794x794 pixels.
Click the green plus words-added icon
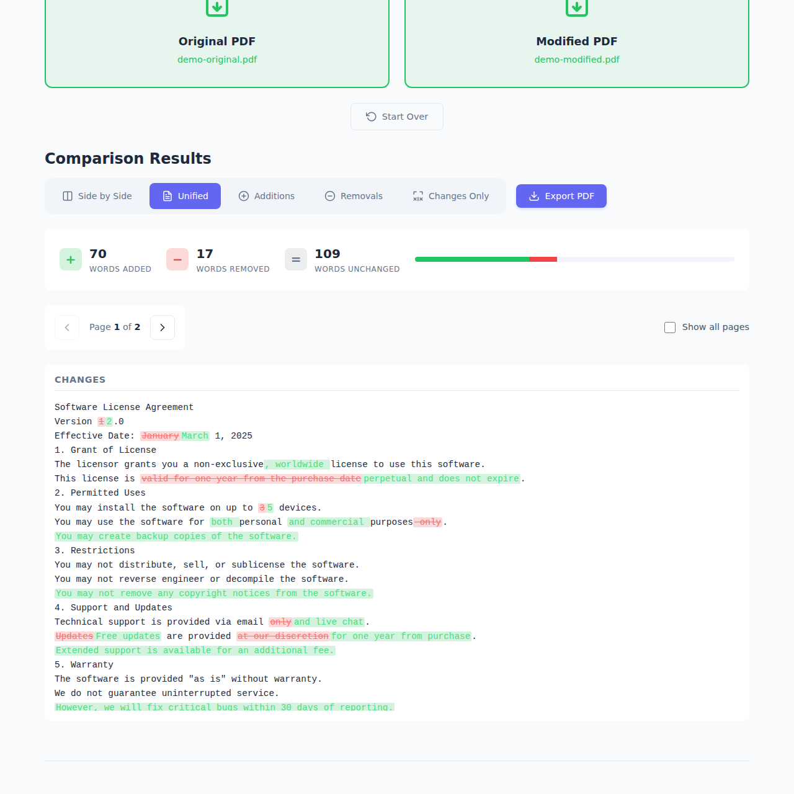[x=71, y=260]
